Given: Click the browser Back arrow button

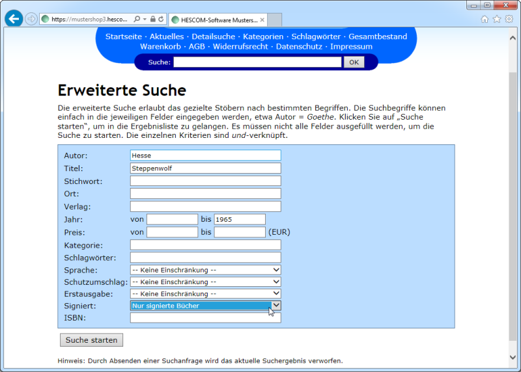Looking at the screenshot, I should [14, 19].
